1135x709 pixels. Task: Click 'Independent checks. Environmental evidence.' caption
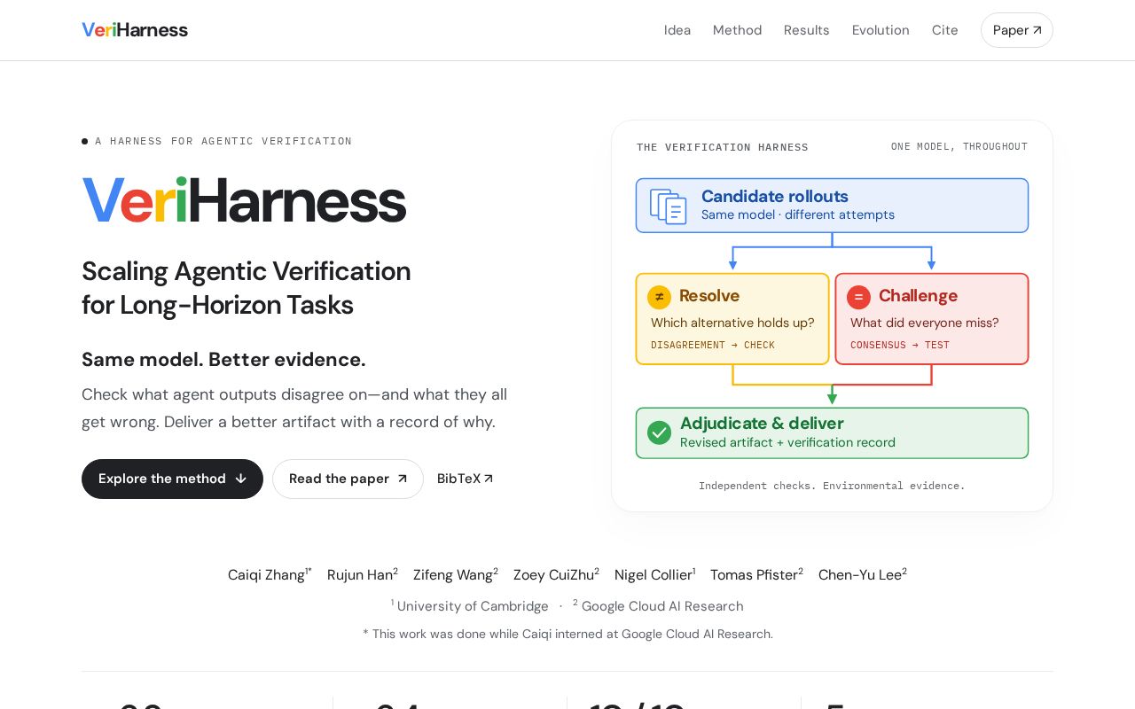(832, 486)
